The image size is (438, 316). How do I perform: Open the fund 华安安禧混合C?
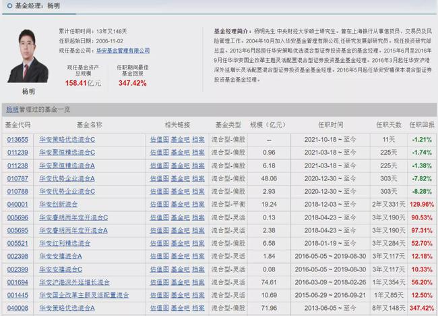[x=61, y=269]
